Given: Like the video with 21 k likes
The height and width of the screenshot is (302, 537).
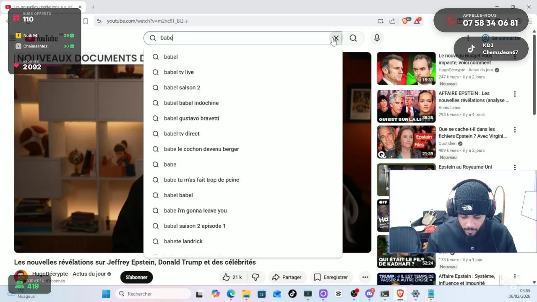Looking at the screenshot, I should [x=232, y=277].
